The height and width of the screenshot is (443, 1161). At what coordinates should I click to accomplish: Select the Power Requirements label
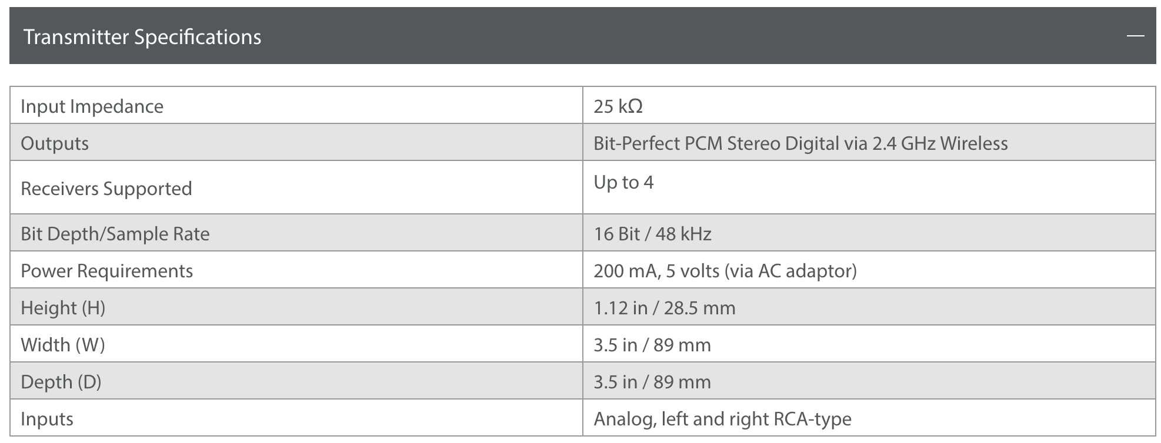(x=107, y=271)
